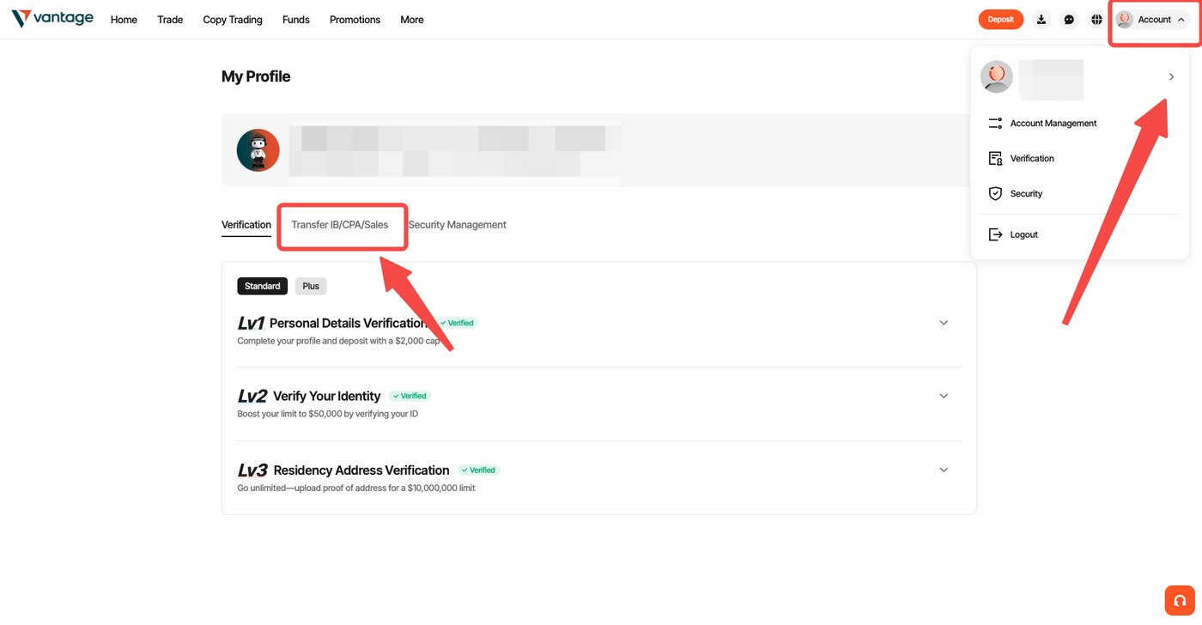This screenshot has width=1202, height=625.
Task: Open the Promotions menu item
Action: [x=355, y=20]
